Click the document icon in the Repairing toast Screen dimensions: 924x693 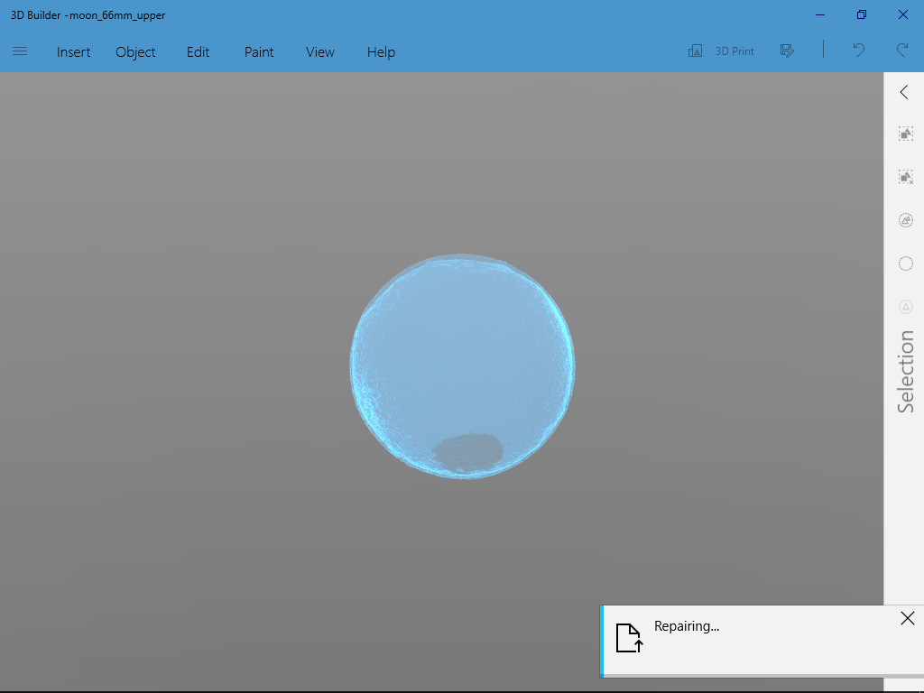click(x=629, y=639)
